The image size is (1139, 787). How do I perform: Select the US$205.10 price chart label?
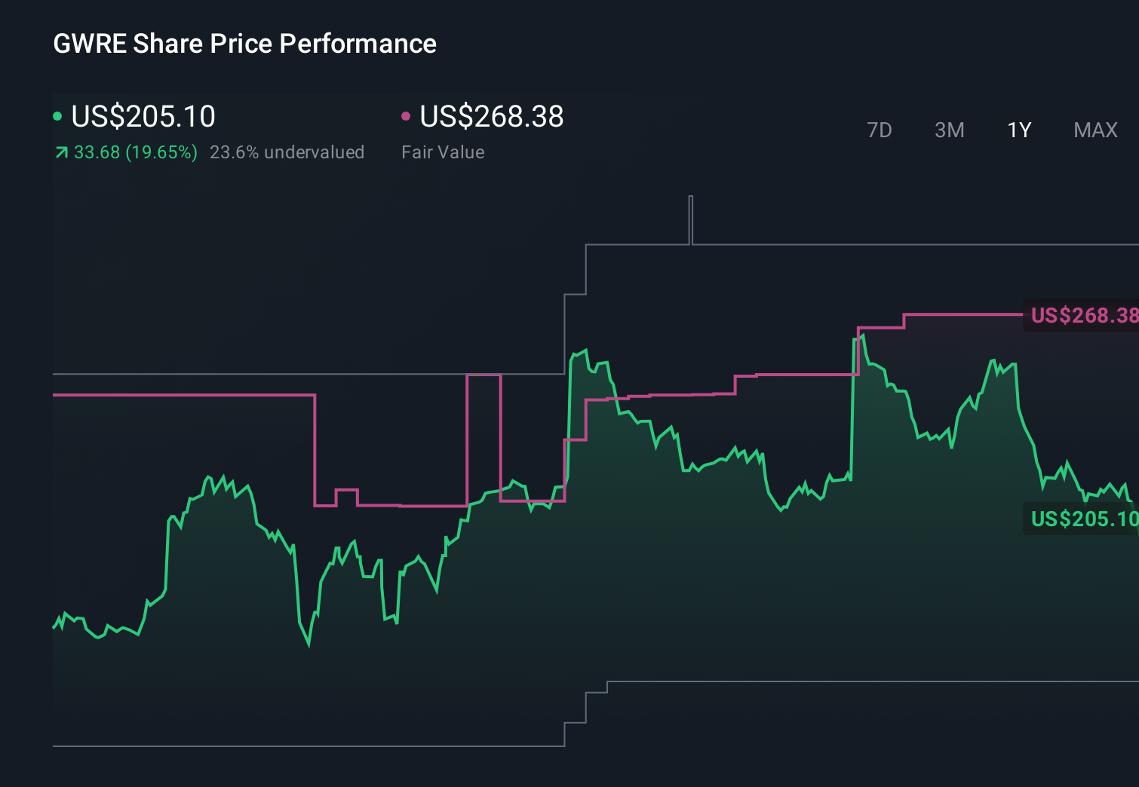tap(1084, 519)
